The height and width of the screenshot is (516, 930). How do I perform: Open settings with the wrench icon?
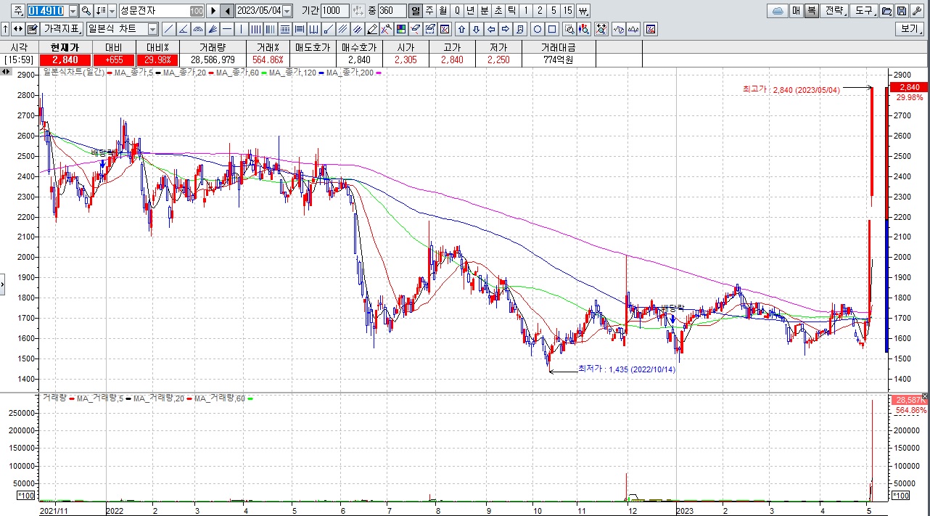[x=916, y=11]
